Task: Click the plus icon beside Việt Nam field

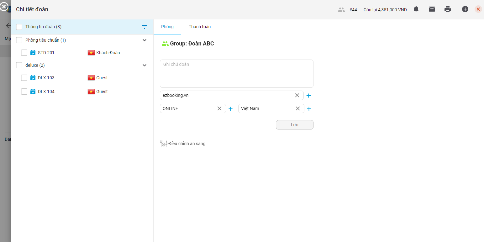Action: pyautogui.click(x=309, y=109)
